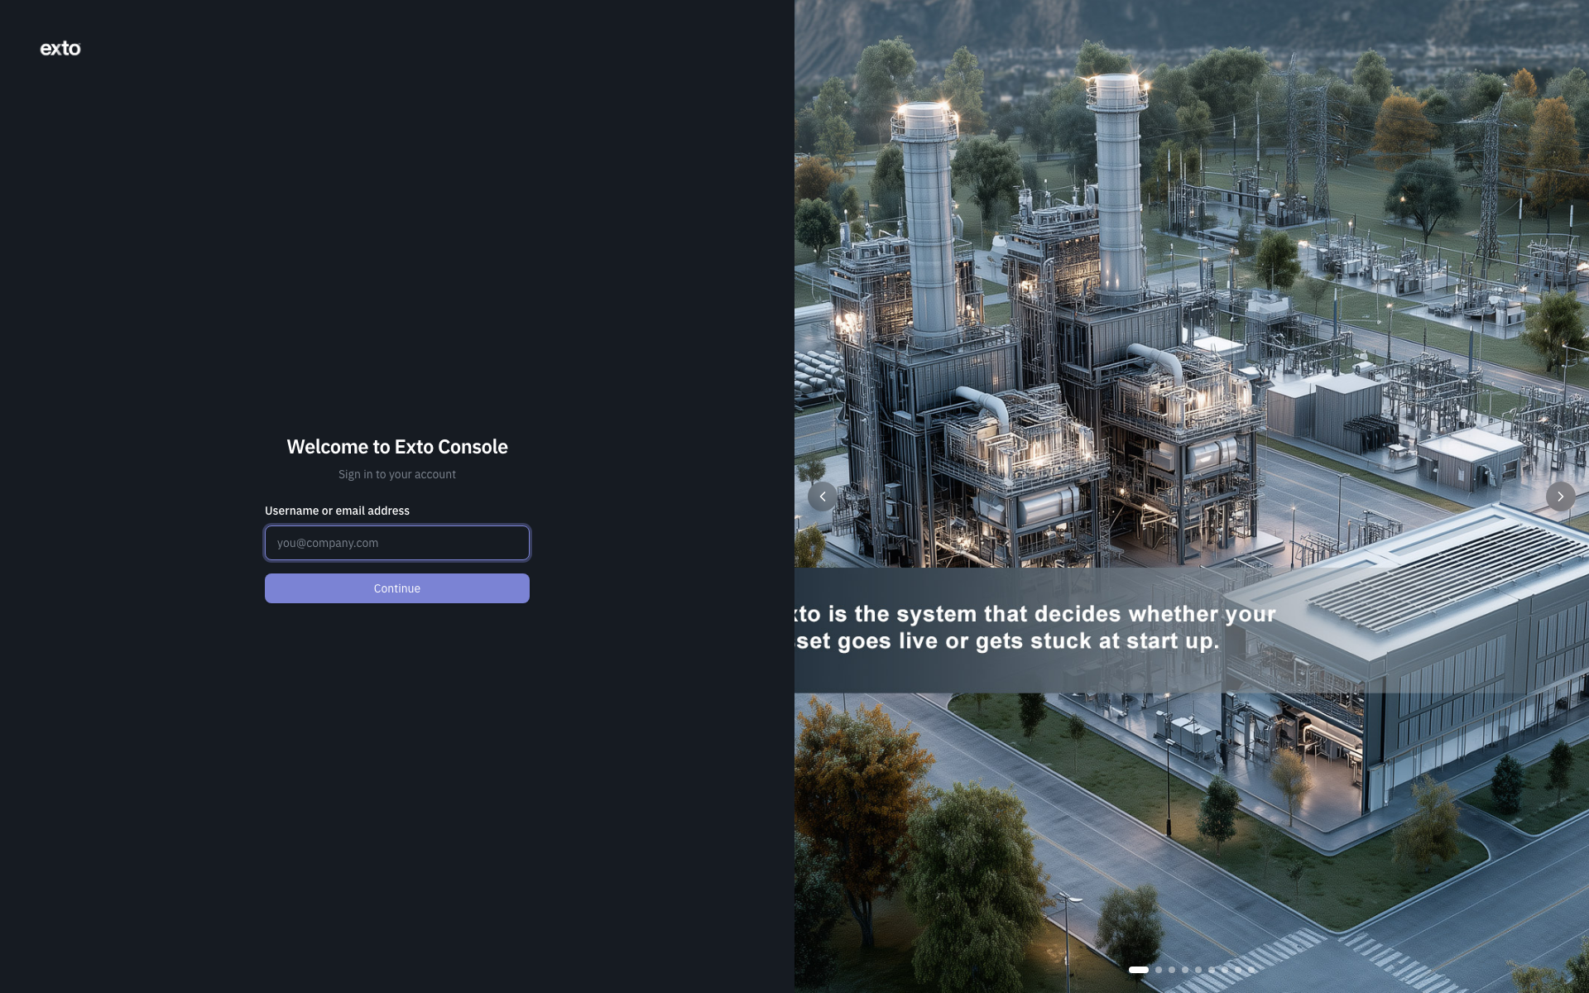Advance to the next carousel slide
The width and height of the screenshot is (1589, 993).
click(1561, 496)
